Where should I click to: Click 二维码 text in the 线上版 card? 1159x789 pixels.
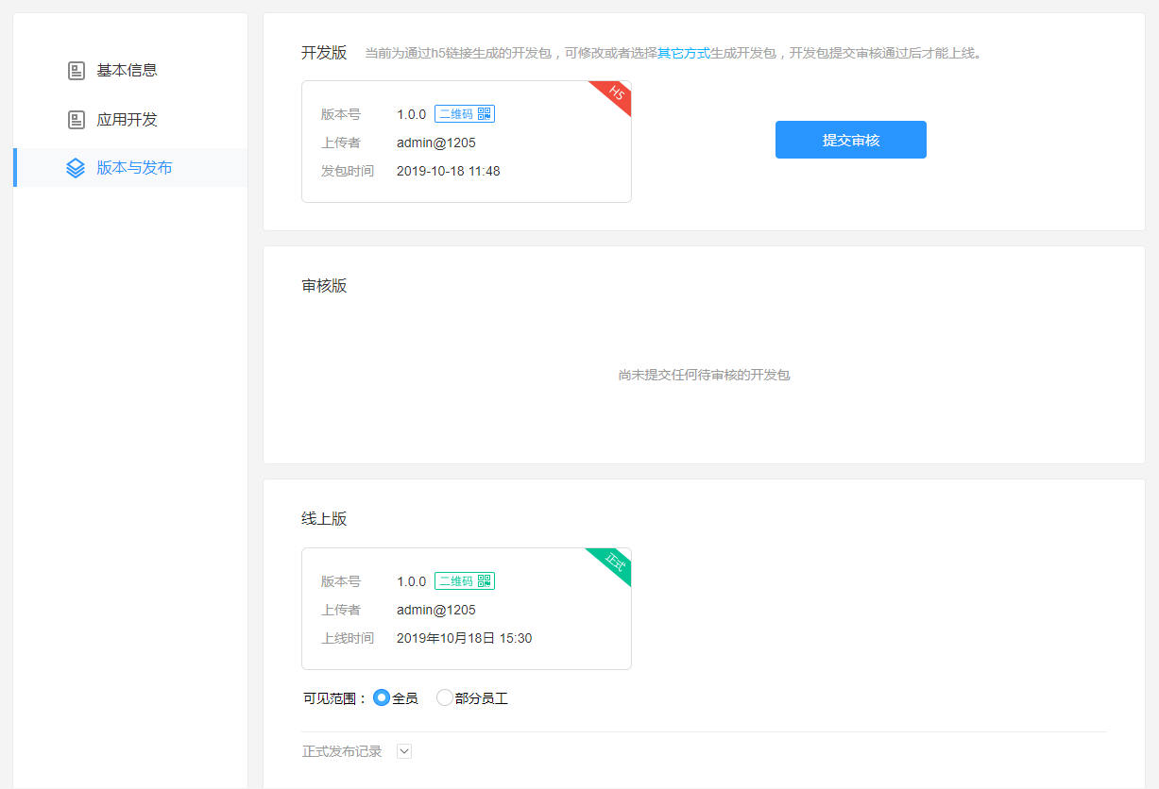455,581
